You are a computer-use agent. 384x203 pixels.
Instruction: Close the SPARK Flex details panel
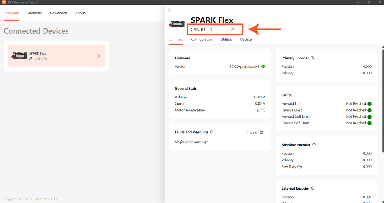click(x=170, y=10)
